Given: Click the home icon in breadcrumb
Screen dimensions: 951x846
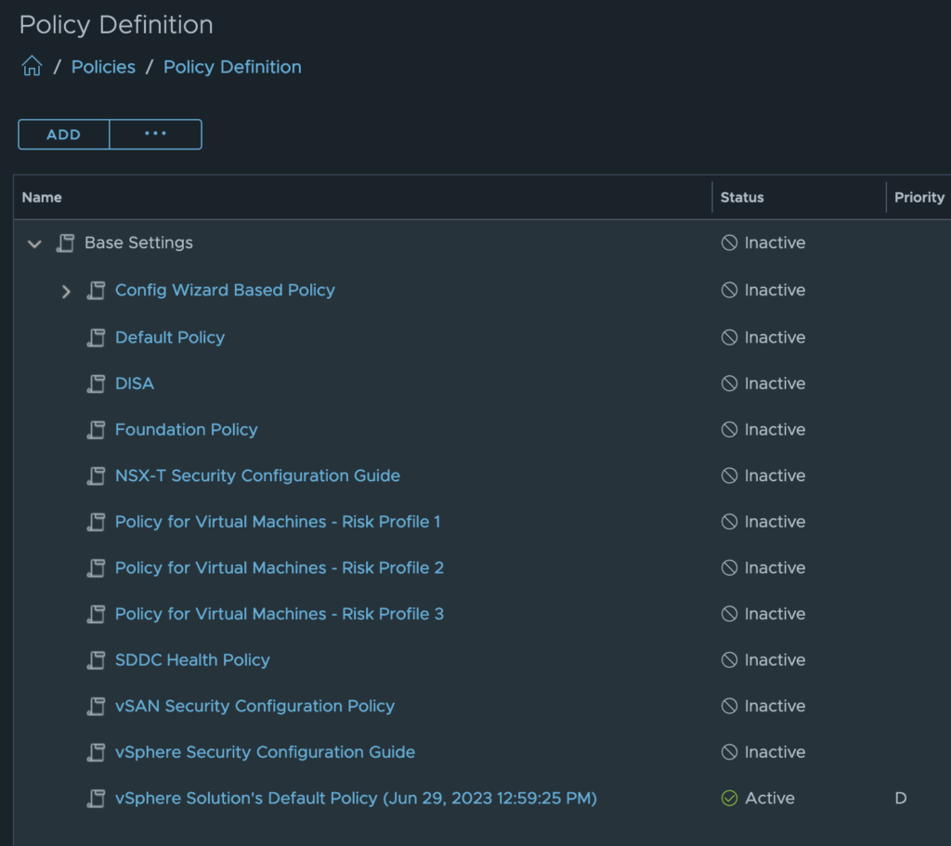Looking at the screenshot, I should 32,67.
